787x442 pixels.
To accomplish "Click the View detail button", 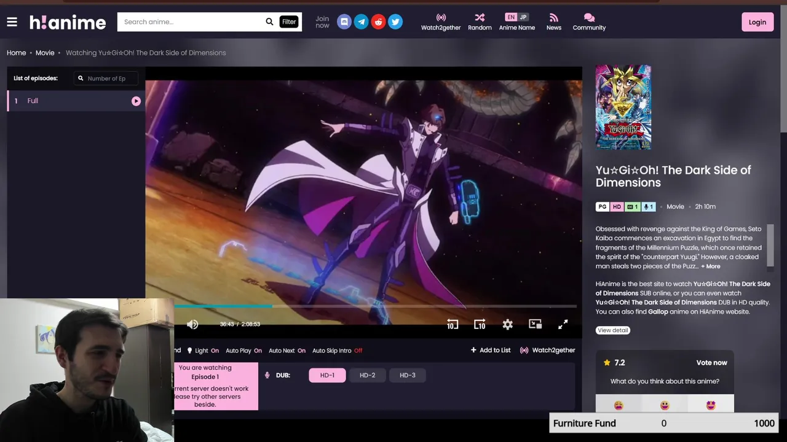I will click(x=613, y=330).
